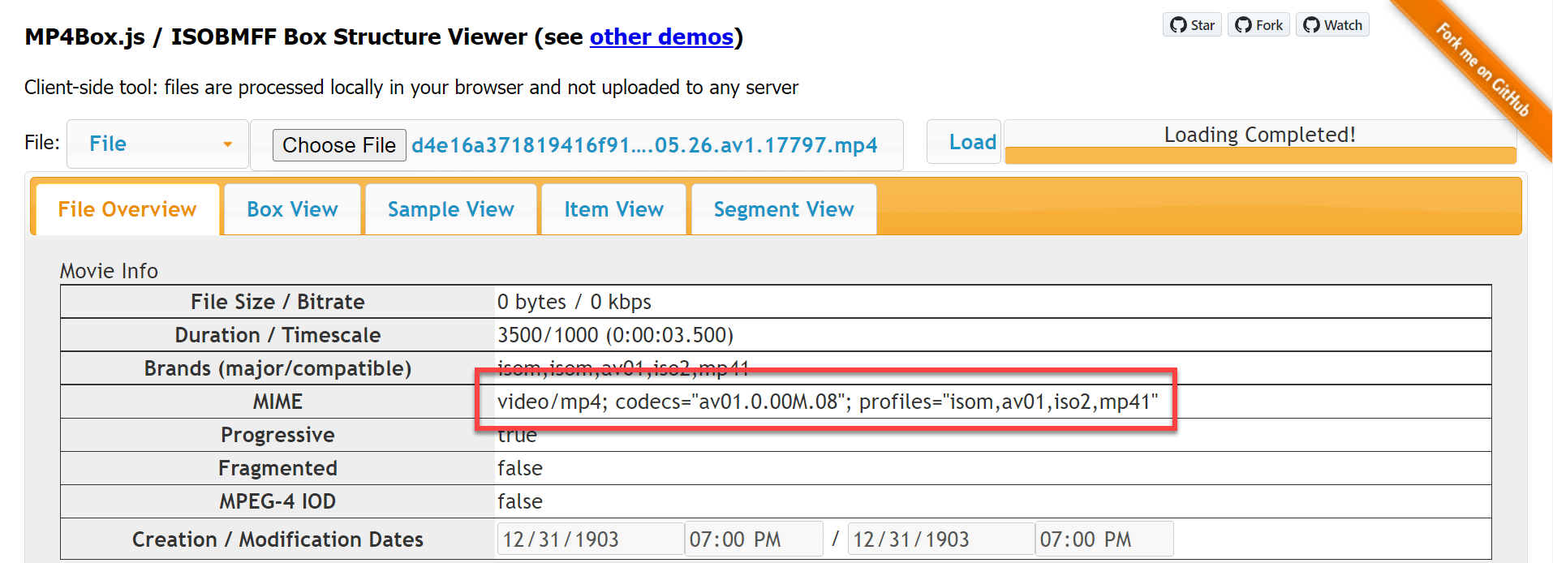Viewport: 1553px width, 563px height.
Task: Click the selected av1 mp4 file name
Action: (644, 145)
